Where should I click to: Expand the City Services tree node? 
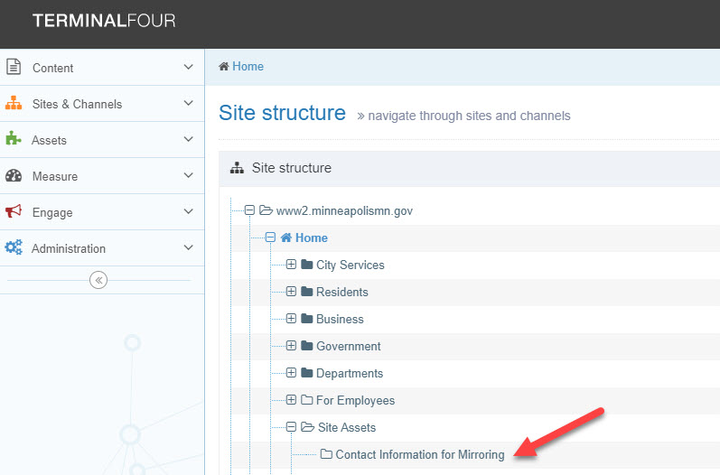(x=291, y=265)
